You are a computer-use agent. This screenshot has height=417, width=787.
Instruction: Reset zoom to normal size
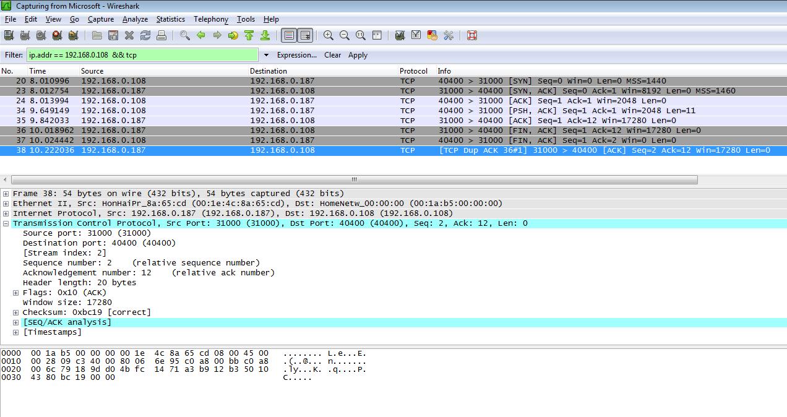(x=361, y=35)
